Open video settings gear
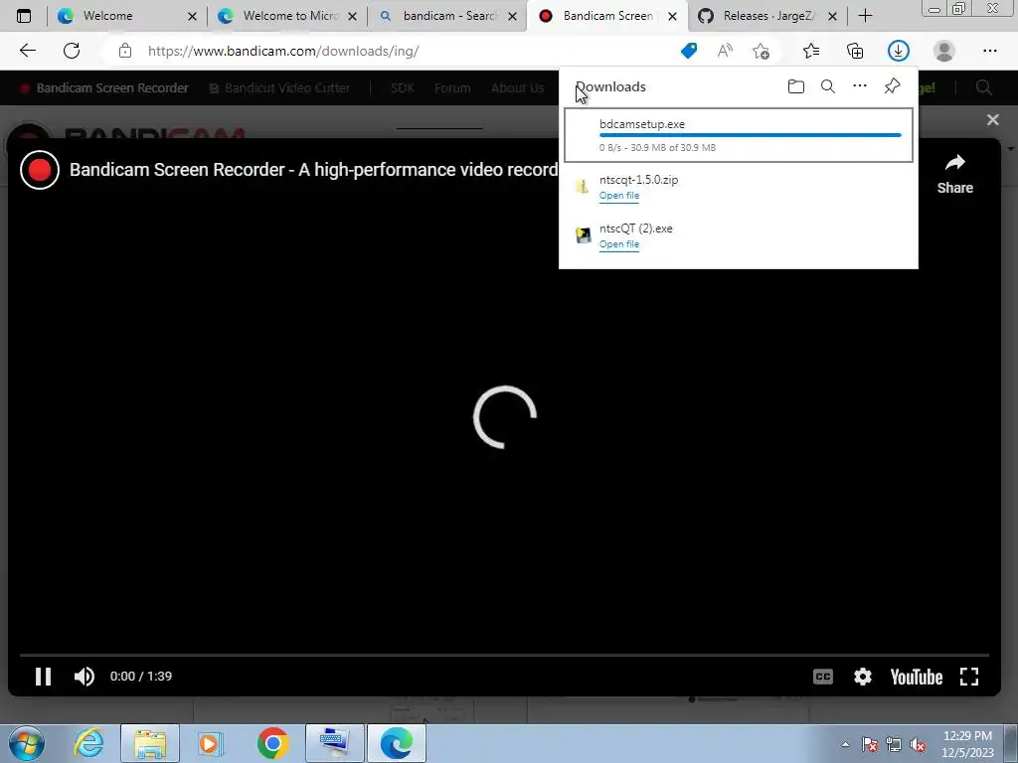Screen dimensions: 1018x763 click(862, 677)
